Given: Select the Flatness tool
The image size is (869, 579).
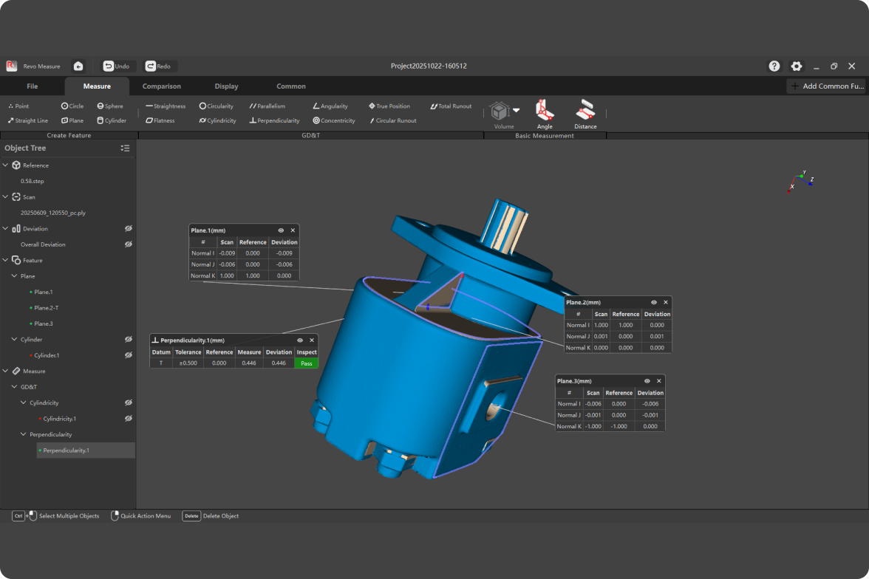Looking at the screenshot, I should (160, 120).
